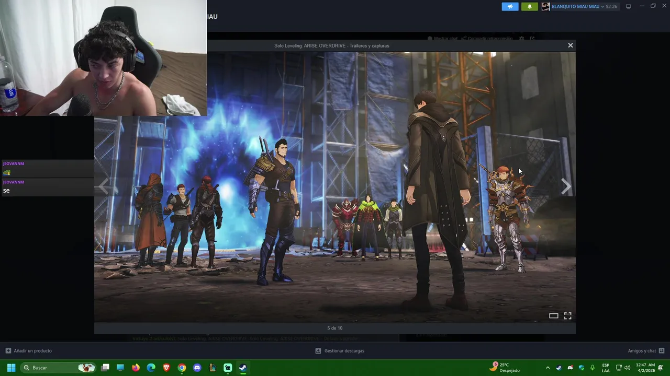Click the '5 de 10' counter text
The height and width of the screenshot is (376, 670).
[335, 328]
